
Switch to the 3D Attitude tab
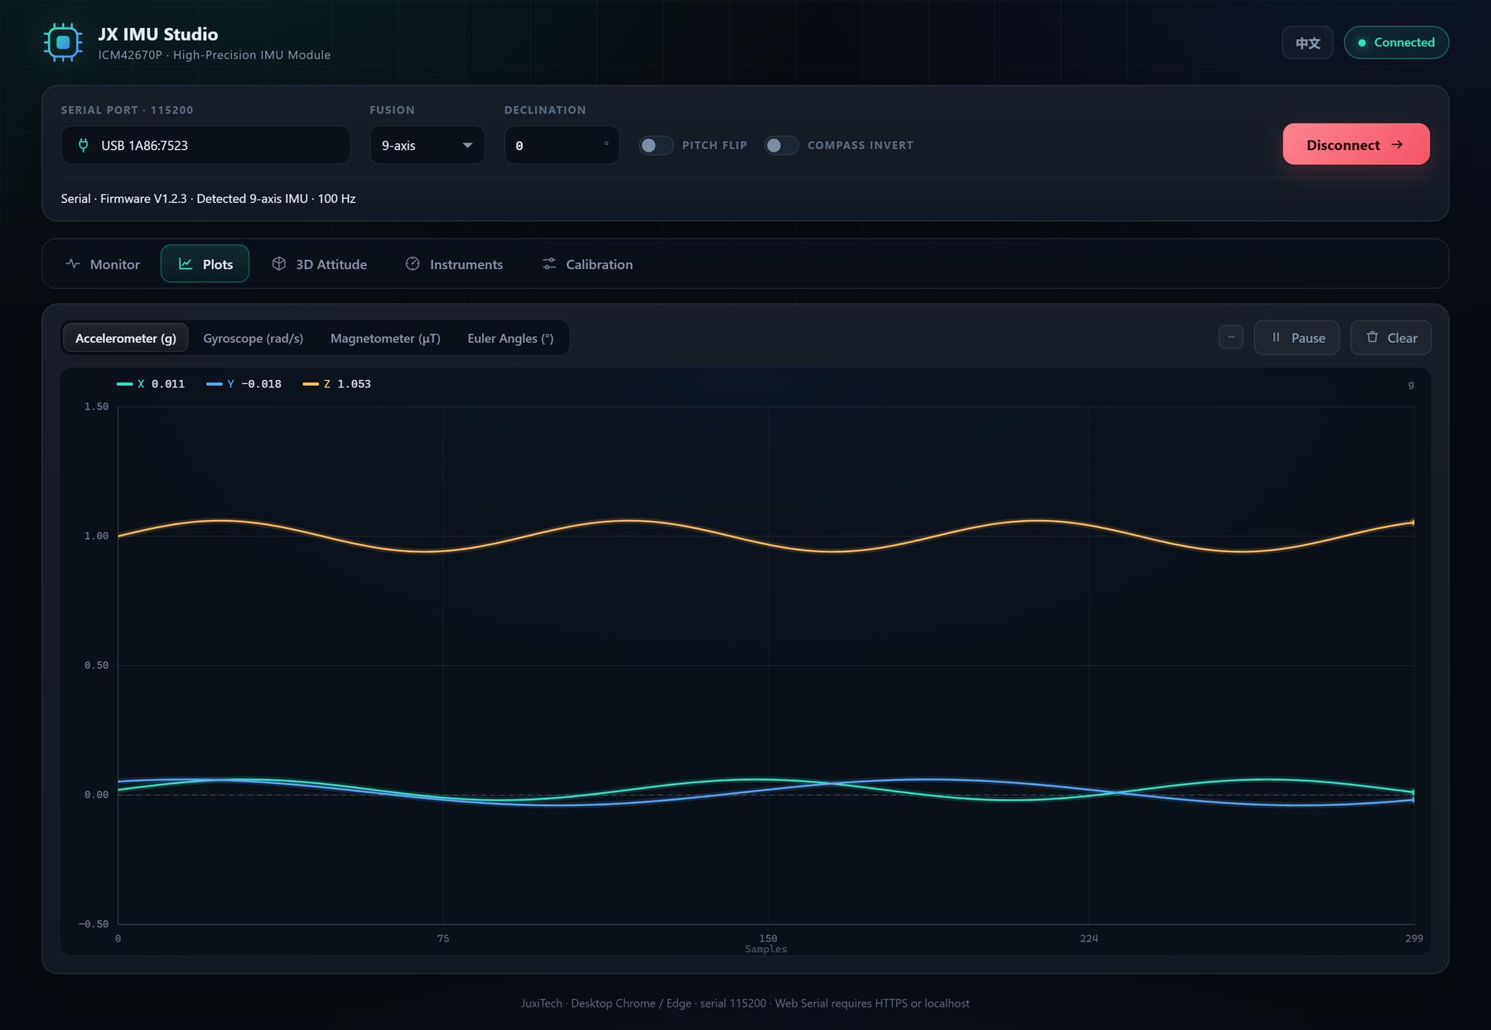(319, 264)
